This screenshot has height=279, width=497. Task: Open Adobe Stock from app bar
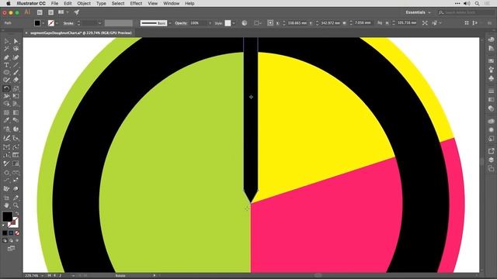pos(50,12)
